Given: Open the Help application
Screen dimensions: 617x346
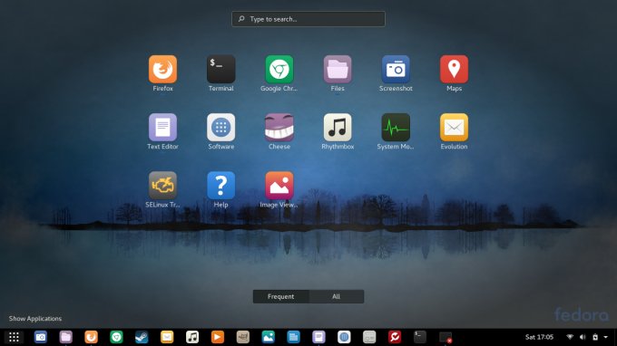Looking at the screenshot, I should (x=220, y=186).
